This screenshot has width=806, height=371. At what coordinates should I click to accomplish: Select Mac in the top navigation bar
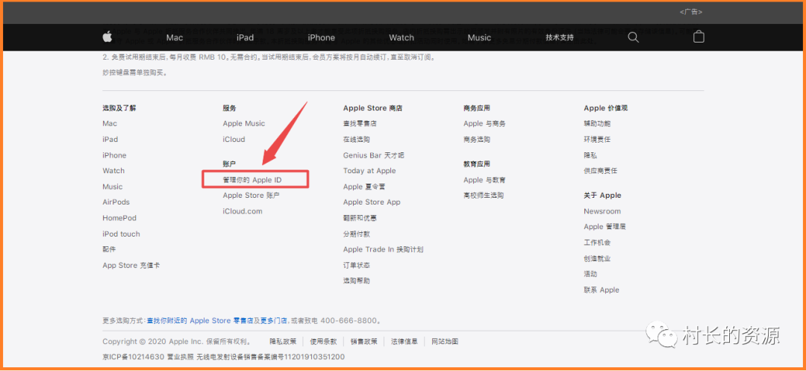point(174,37)
